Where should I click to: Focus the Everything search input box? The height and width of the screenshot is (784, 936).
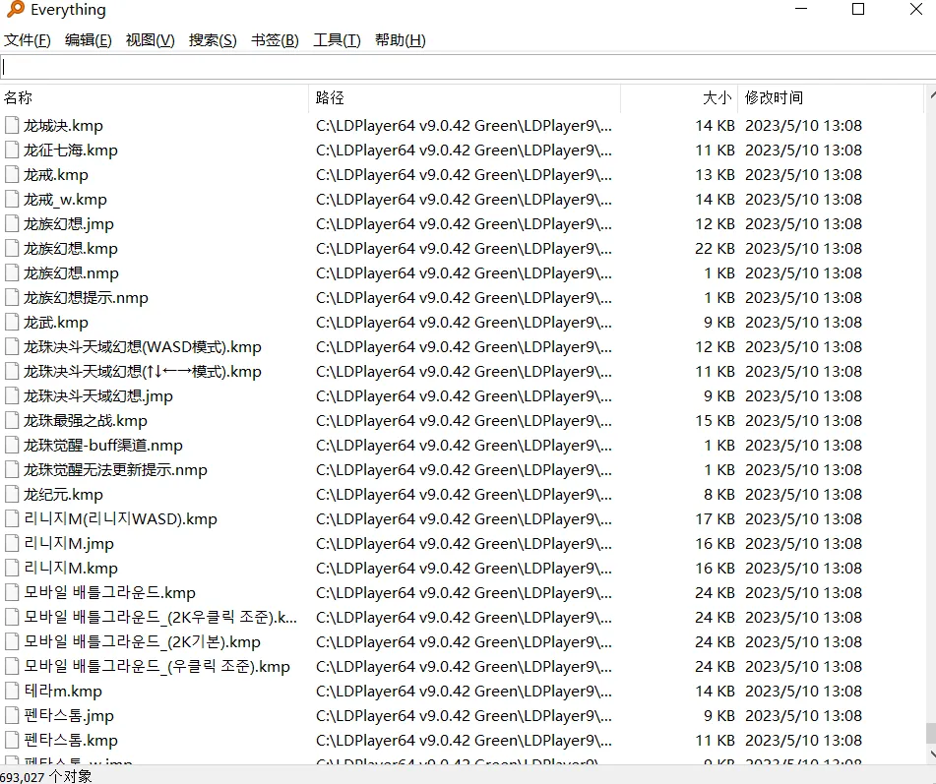pos(468,67)
